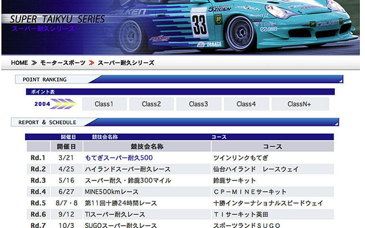Open the Class2 points table
This screenshot has width=365, height=228.
151,104
